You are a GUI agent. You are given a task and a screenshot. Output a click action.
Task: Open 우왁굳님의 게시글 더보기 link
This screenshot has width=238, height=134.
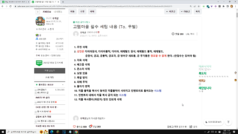(x=93, y=118)
